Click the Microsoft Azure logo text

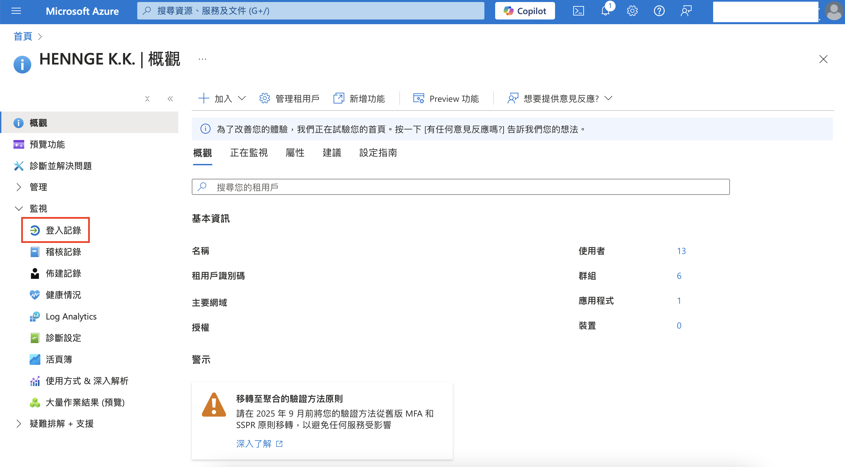click(x=82, y=11)
